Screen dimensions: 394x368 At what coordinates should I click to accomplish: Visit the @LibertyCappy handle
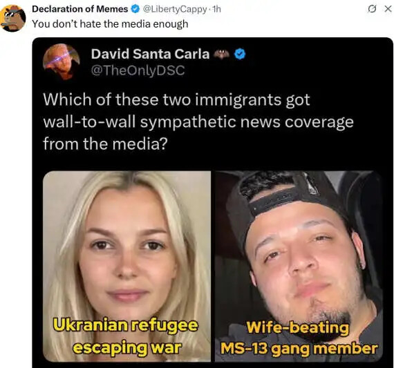(x=175, y=9)
